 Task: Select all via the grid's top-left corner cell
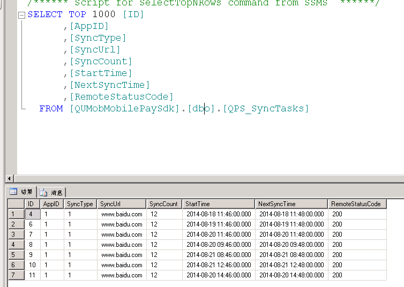(x=16, y=204)
